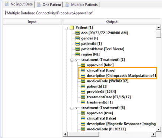Screen dimensions: 162x138
Task: Click the clinicalTrial [true] attribute icon
Action: [83, 70]
